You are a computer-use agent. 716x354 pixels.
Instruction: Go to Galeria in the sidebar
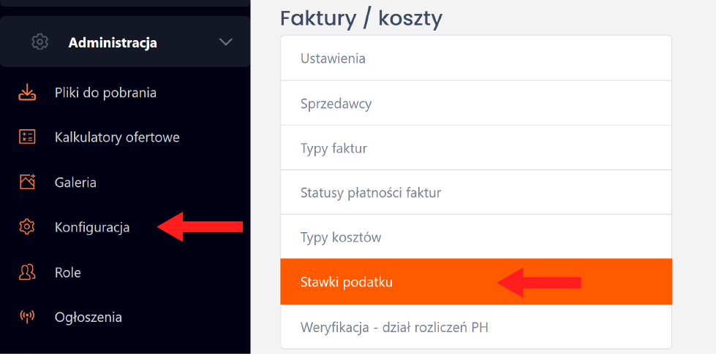click(x=75, y=182)
